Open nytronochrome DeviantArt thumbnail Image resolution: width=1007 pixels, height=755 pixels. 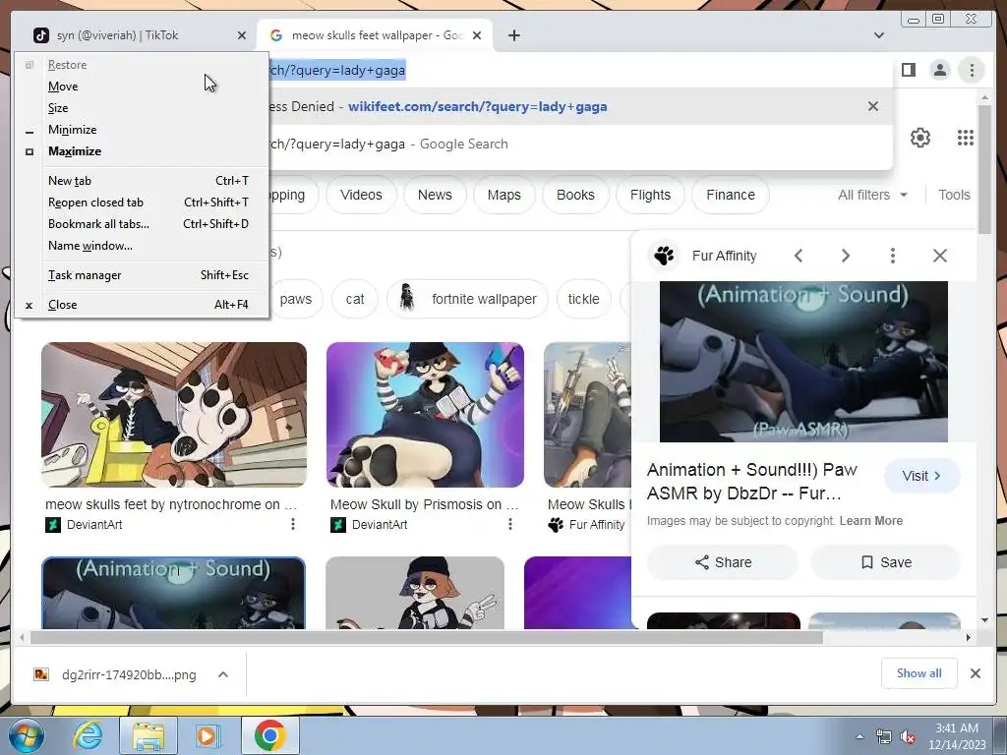(x=174, y=415)
